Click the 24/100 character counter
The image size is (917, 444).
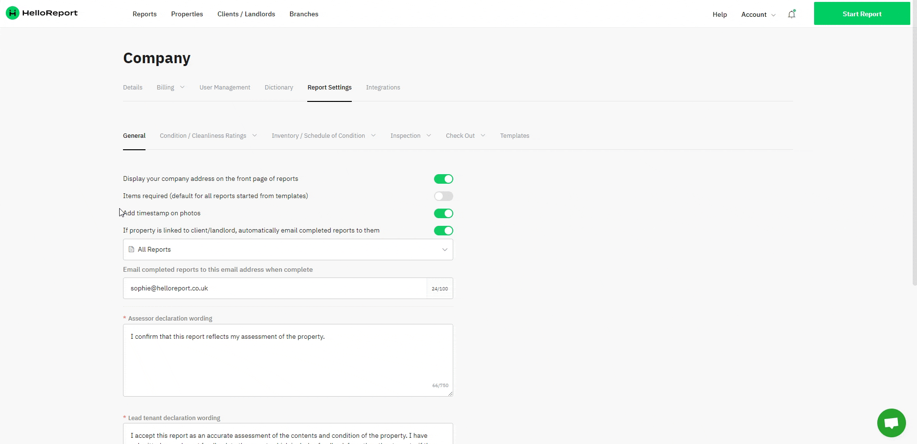point(440,289)
